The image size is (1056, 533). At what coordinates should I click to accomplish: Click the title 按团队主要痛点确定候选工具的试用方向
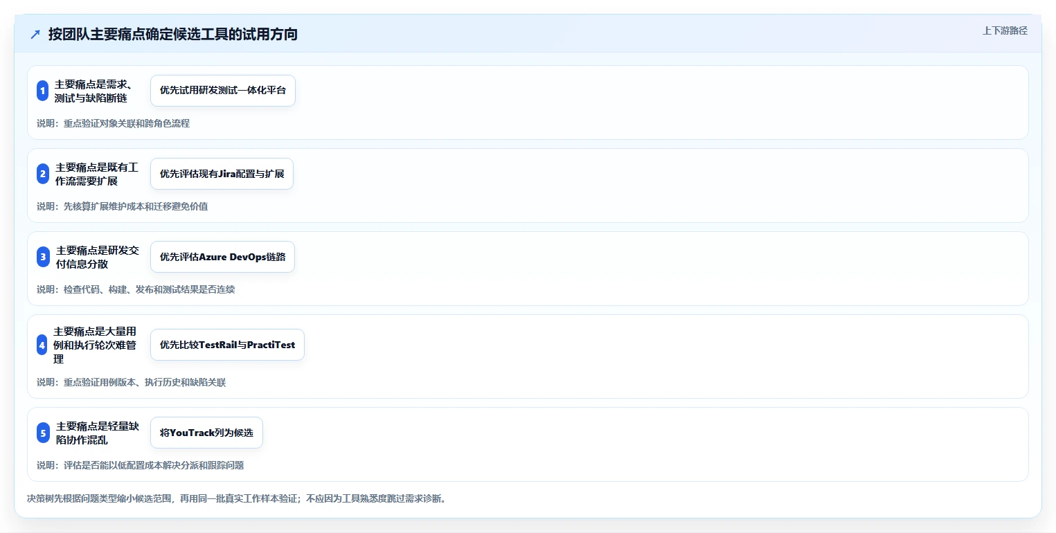(173, 35)
